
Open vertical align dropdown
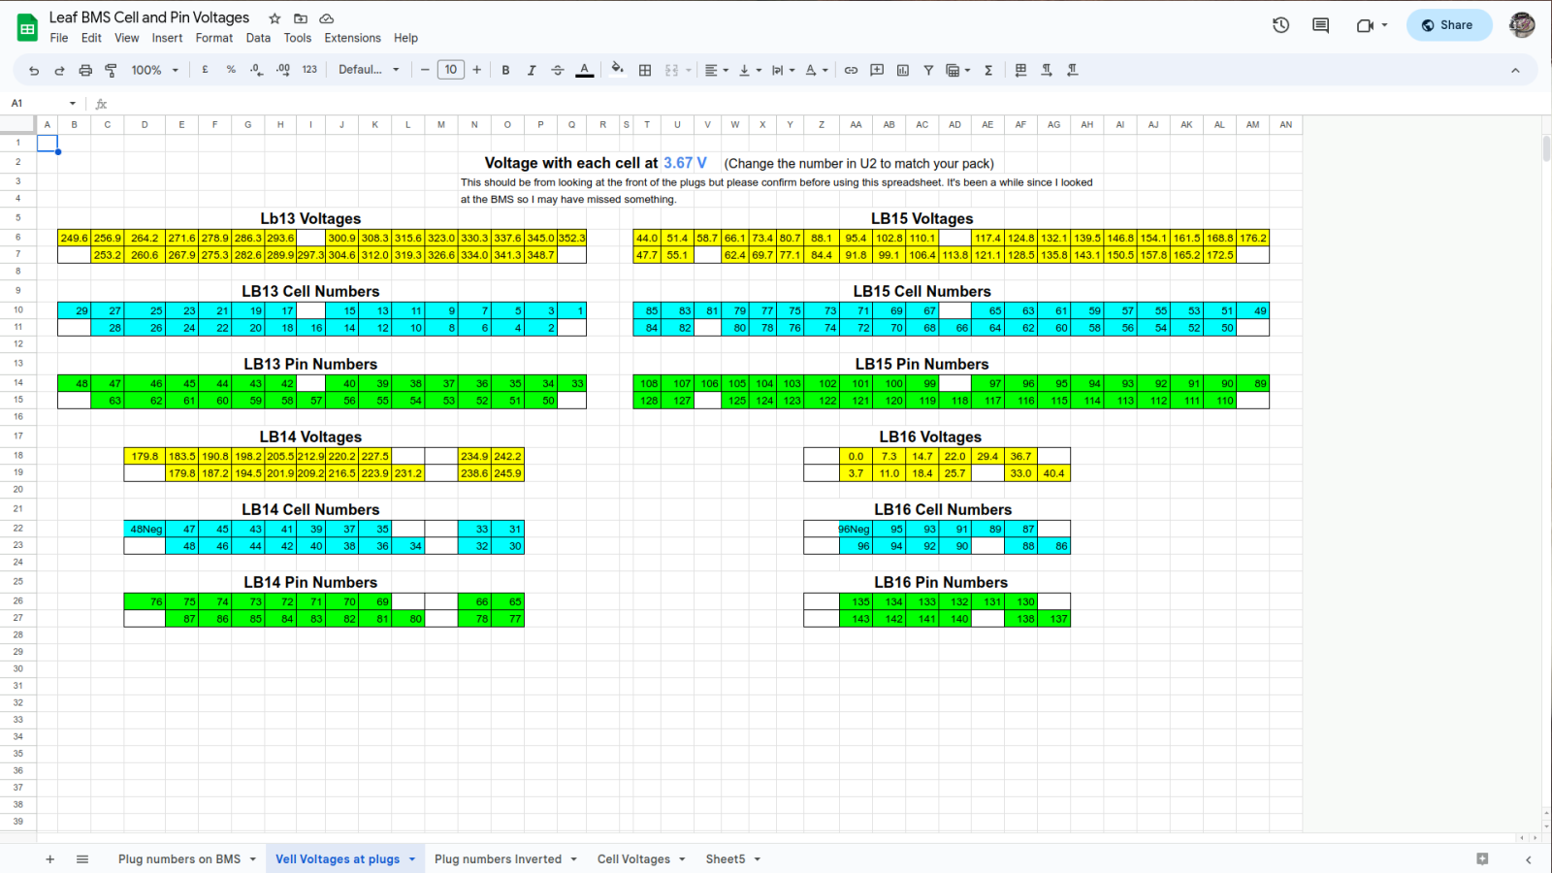tap(750, 70)
